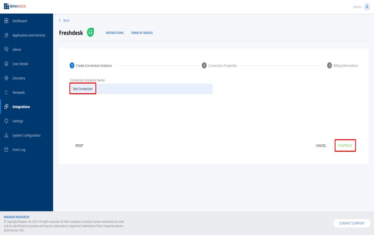Viewport: 374px width, 235px height.
Task: Click the Freshdesk headset icon
Action: pyautogui.click(x=90, y=32)
